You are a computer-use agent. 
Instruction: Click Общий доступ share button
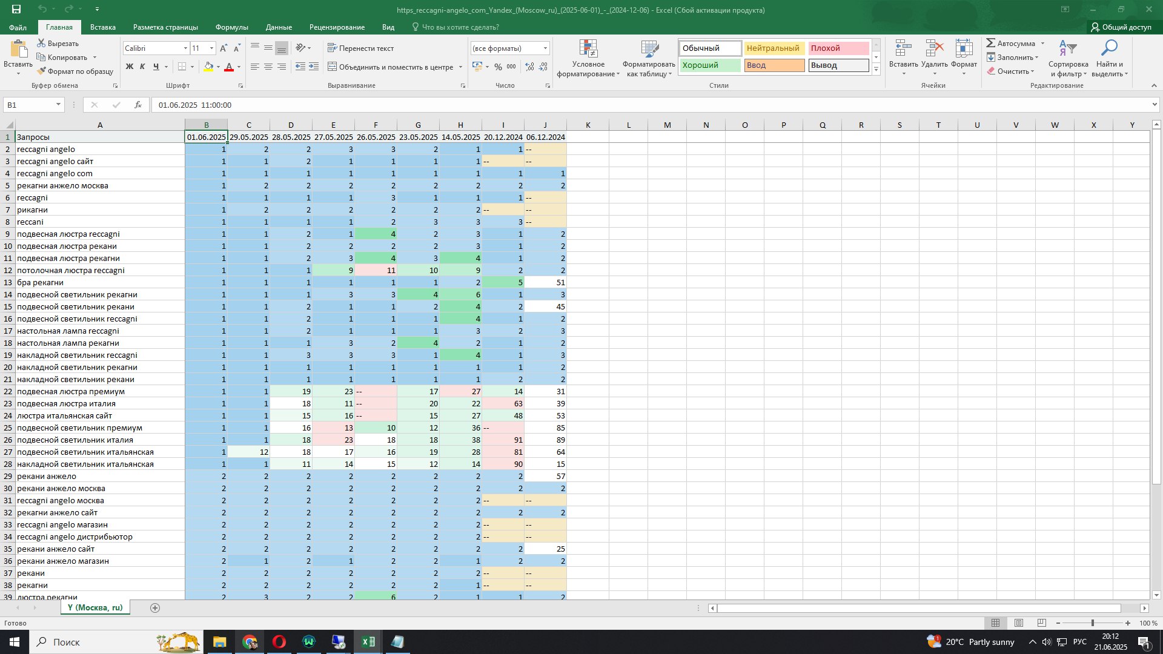click(1121, 27)
